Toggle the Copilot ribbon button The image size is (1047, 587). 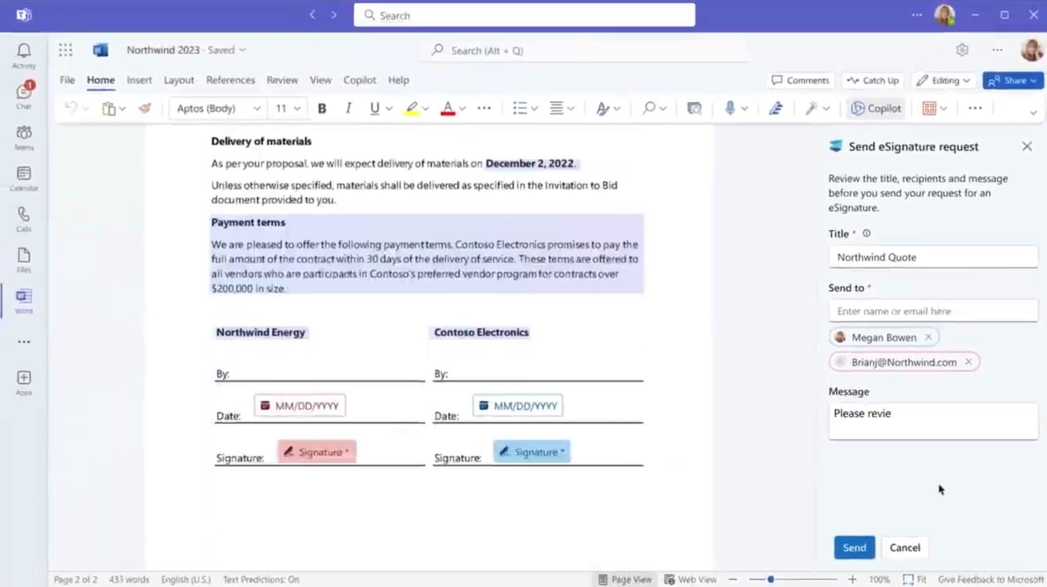876,108
